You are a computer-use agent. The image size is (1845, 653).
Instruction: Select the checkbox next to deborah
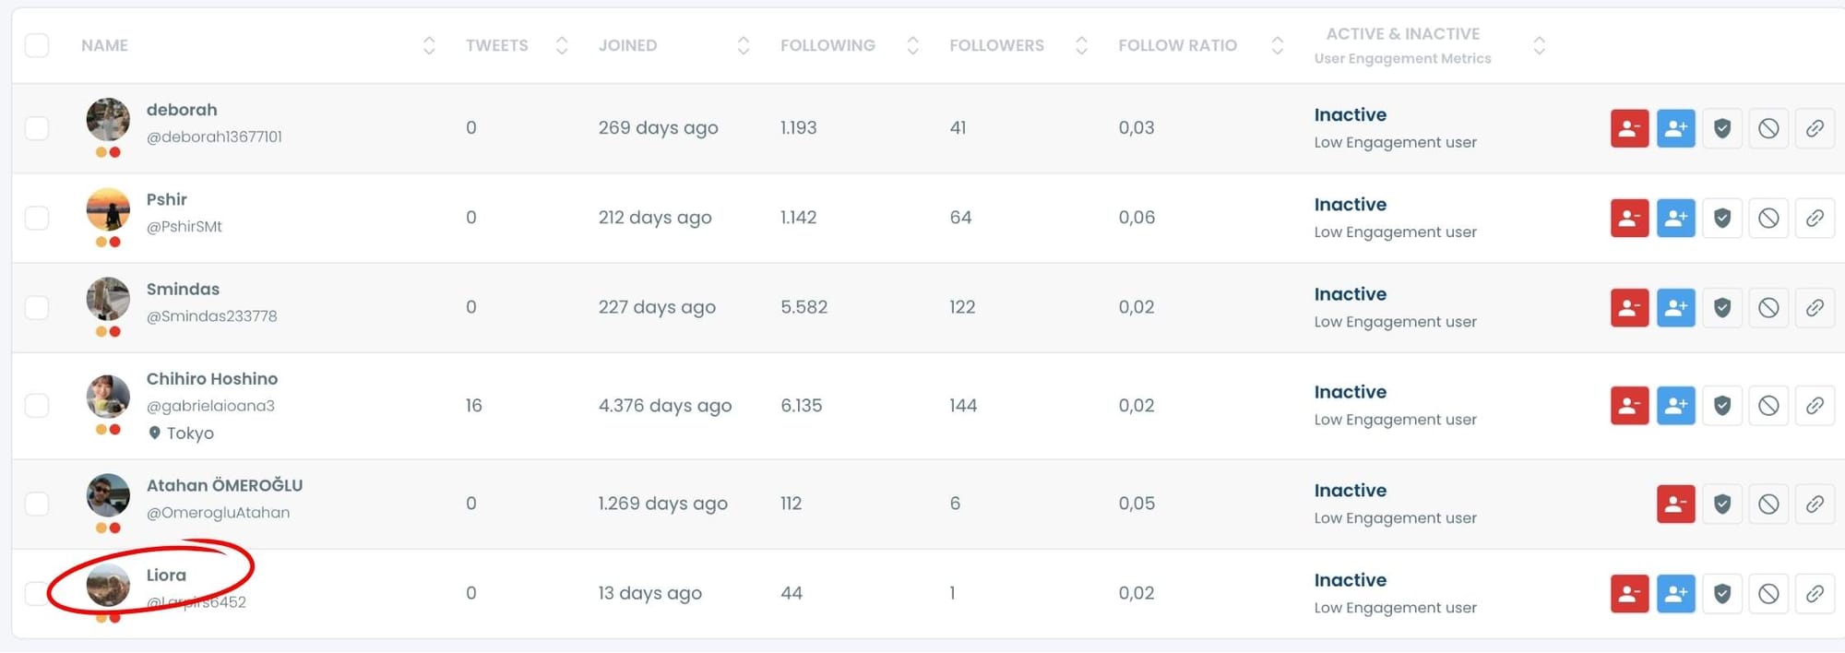(x=36, y=128)
